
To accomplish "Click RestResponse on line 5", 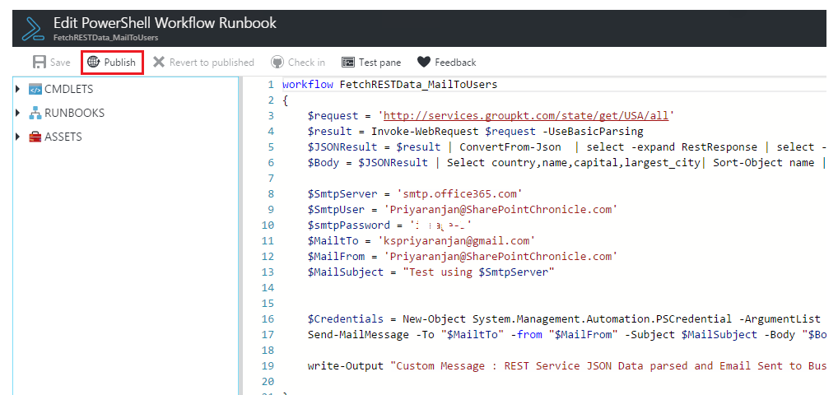I will click(719, 147).
